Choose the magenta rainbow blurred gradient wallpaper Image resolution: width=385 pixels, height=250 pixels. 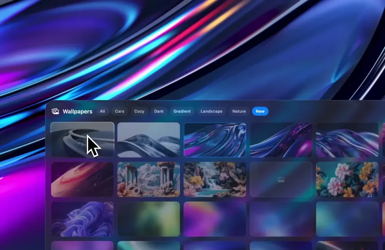tap(215, 219)
